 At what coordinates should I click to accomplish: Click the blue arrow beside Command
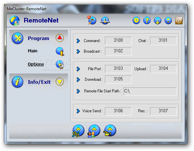tap(78, 41)
